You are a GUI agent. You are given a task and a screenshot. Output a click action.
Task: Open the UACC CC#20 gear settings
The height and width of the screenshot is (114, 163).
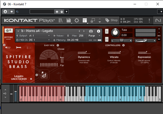tap(31, 79)
